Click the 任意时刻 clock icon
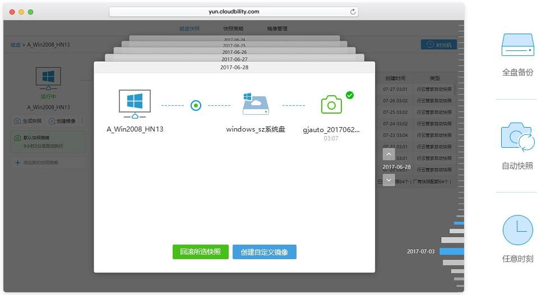This screenshot has height=295, width=537. (517, 230)
